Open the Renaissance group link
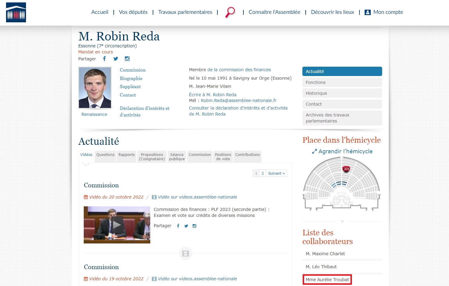Screen dimensions: 449x286 click(x=94, y=114)
